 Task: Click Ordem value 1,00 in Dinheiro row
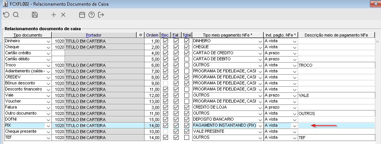click(x=152, y=41)
